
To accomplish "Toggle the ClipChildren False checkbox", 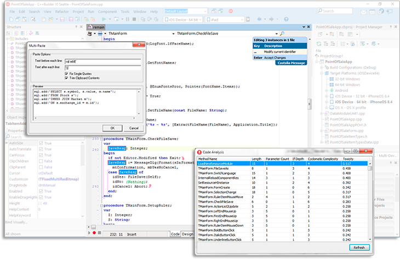I will (x=41, y=161).
